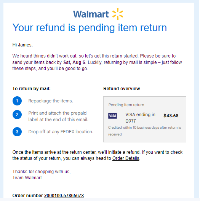Click the VISA card logo
The width and height of the screenshot is (200, 201).
pyautogui.click(x=112, y=116)
